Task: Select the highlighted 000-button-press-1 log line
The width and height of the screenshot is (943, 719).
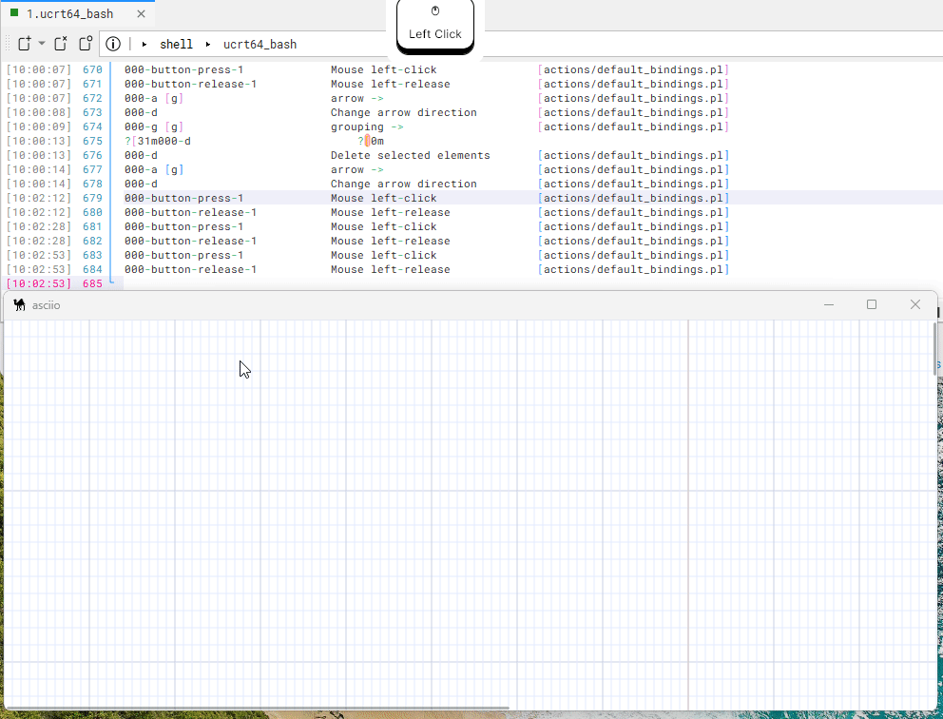Action: (183, 198)
